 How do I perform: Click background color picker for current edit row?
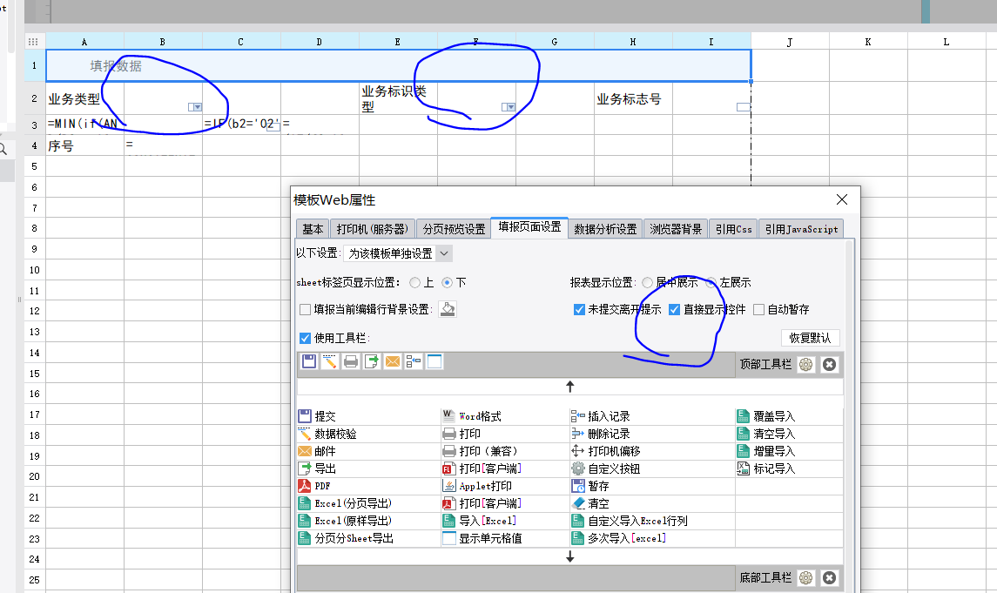point(448,309)
